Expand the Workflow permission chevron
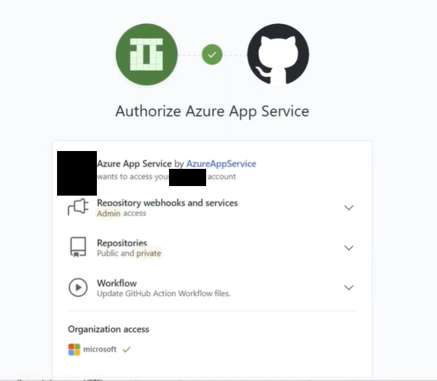 click(348, 288)
